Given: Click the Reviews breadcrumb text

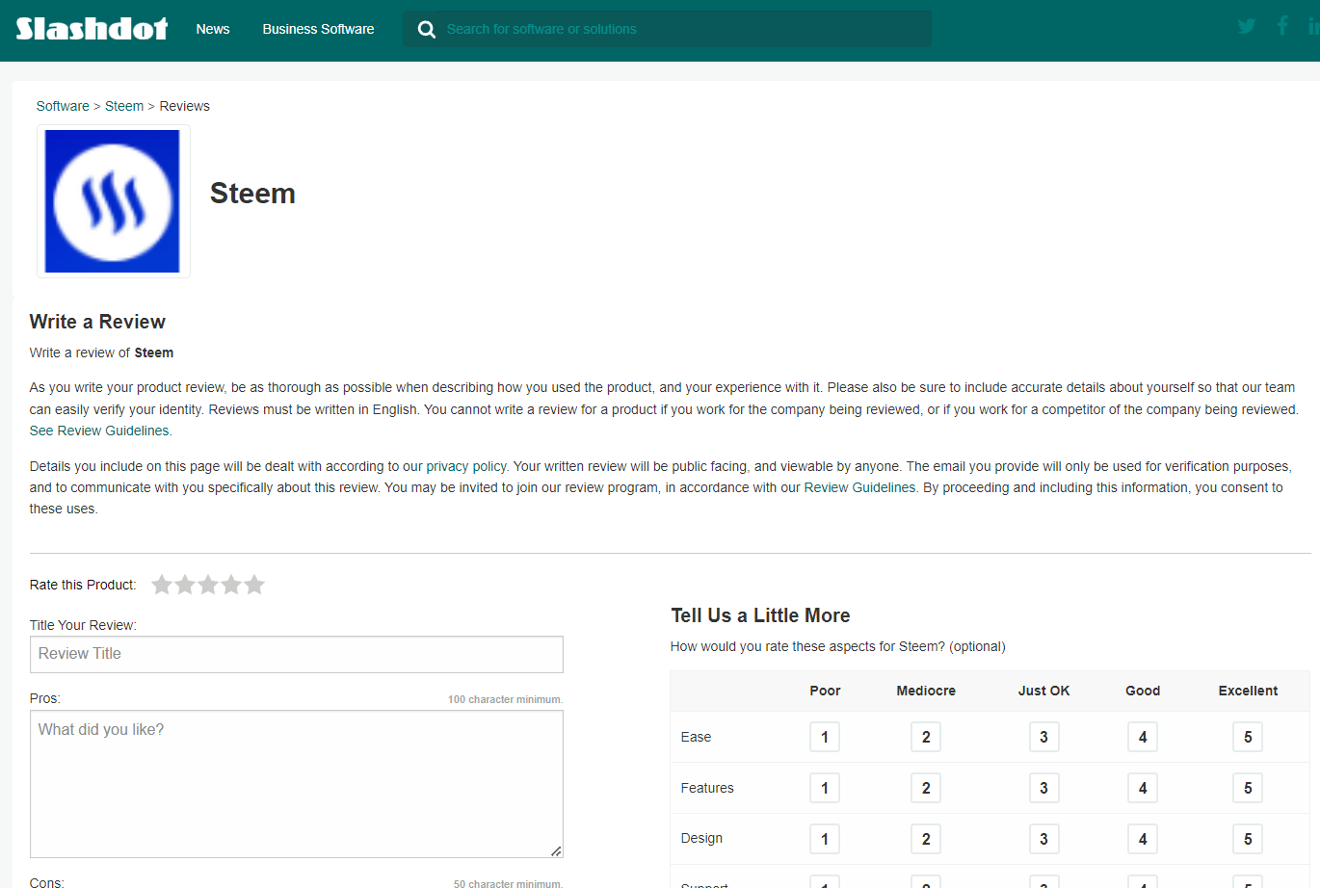Looking at the screenshot, I should [x=184, y=106].
